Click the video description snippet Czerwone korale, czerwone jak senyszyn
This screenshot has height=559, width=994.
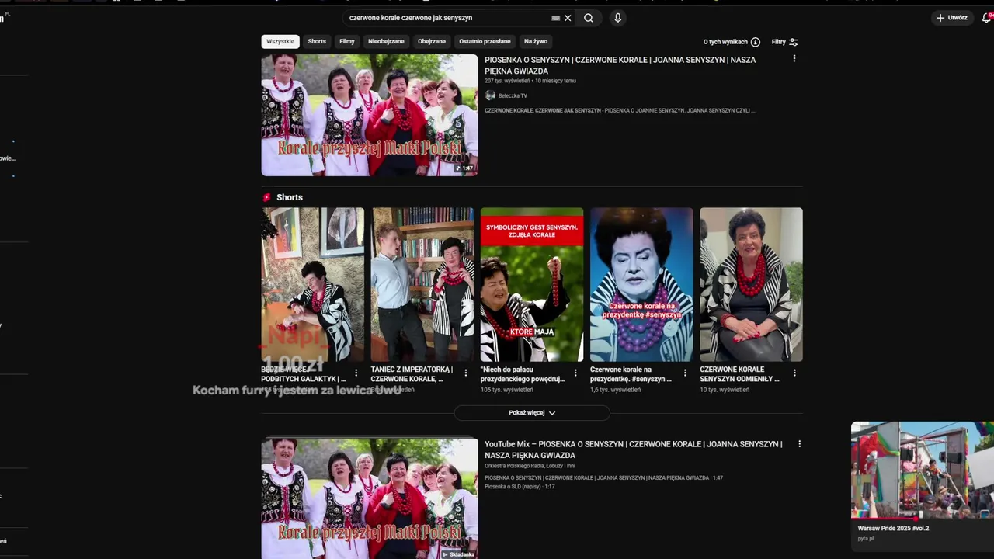point(620,111)
